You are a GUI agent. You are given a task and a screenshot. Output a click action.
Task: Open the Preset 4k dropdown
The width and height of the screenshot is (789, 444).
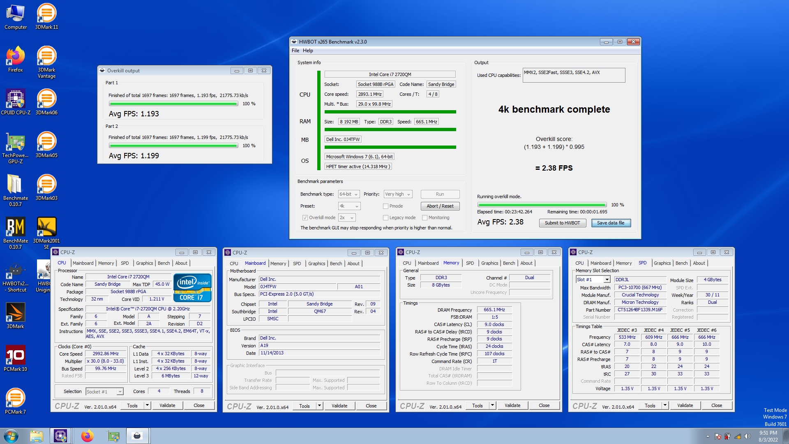click(349, 206)
